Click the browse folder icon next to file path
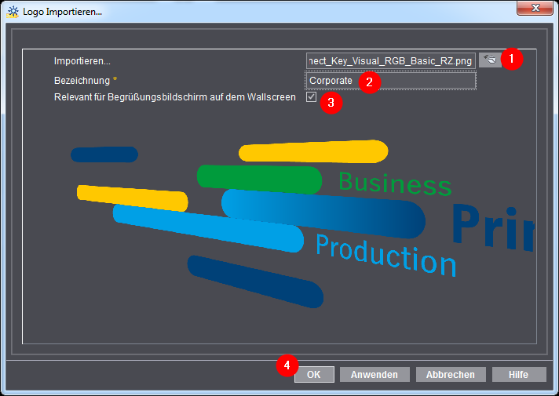Image resolution: width=559 pixels, height=396 pixels. [x=489, y=60]
